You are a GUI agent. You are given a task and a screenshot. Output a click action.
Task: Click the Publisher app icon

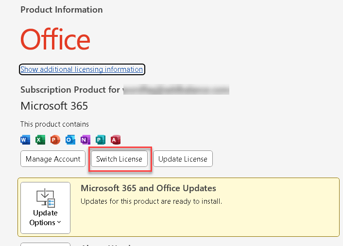coord(101,140)
